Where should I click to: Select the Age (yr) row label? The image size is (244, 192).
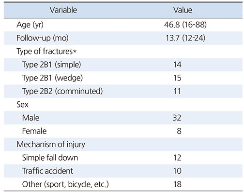click(30, 25)
